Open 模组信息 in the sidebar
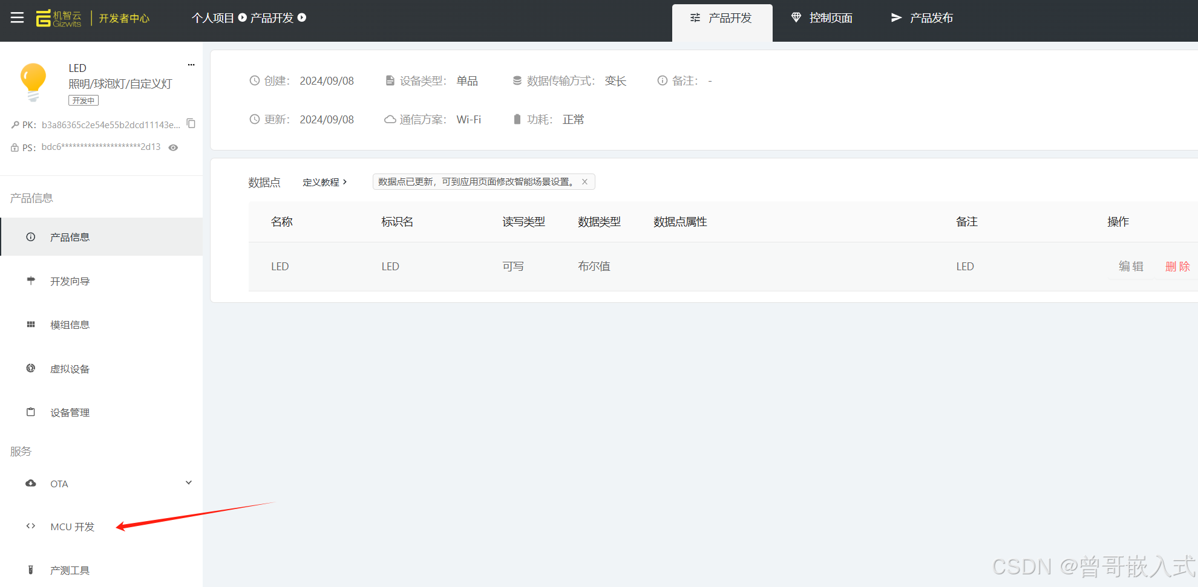 point(102,325)
